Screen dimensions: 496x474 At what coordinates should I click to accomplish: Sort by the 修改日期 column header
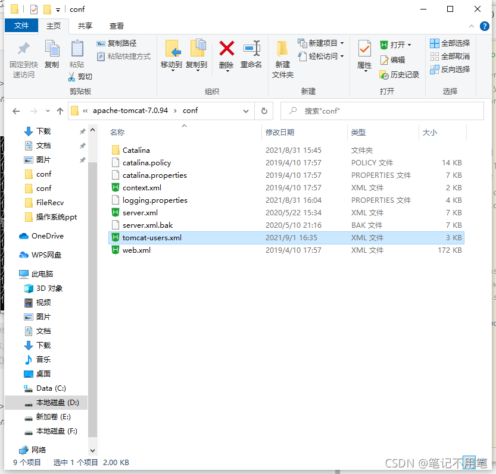click(280, 133)
